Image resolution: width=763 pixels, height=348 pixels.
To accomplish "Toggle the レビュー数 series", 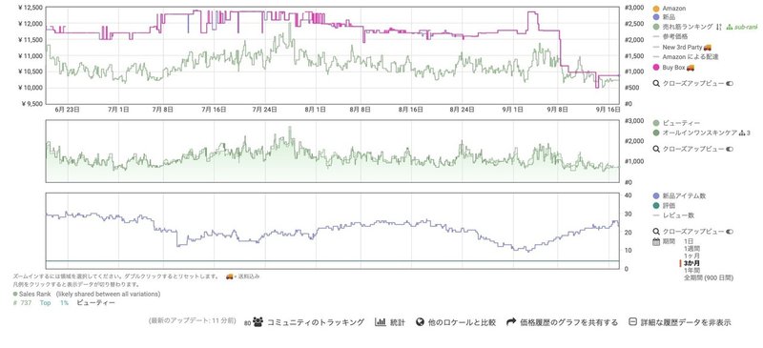I will pos(673,215).
